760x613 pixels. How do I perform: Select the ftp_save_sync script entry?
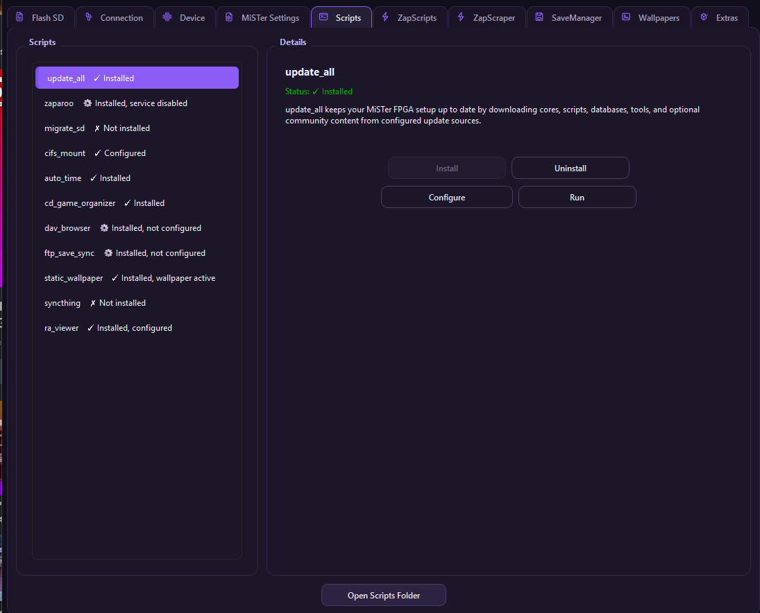137,252
